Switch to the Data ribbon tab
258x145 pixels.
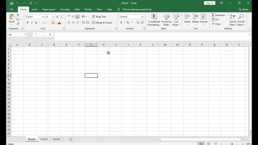tap(77, 9)
